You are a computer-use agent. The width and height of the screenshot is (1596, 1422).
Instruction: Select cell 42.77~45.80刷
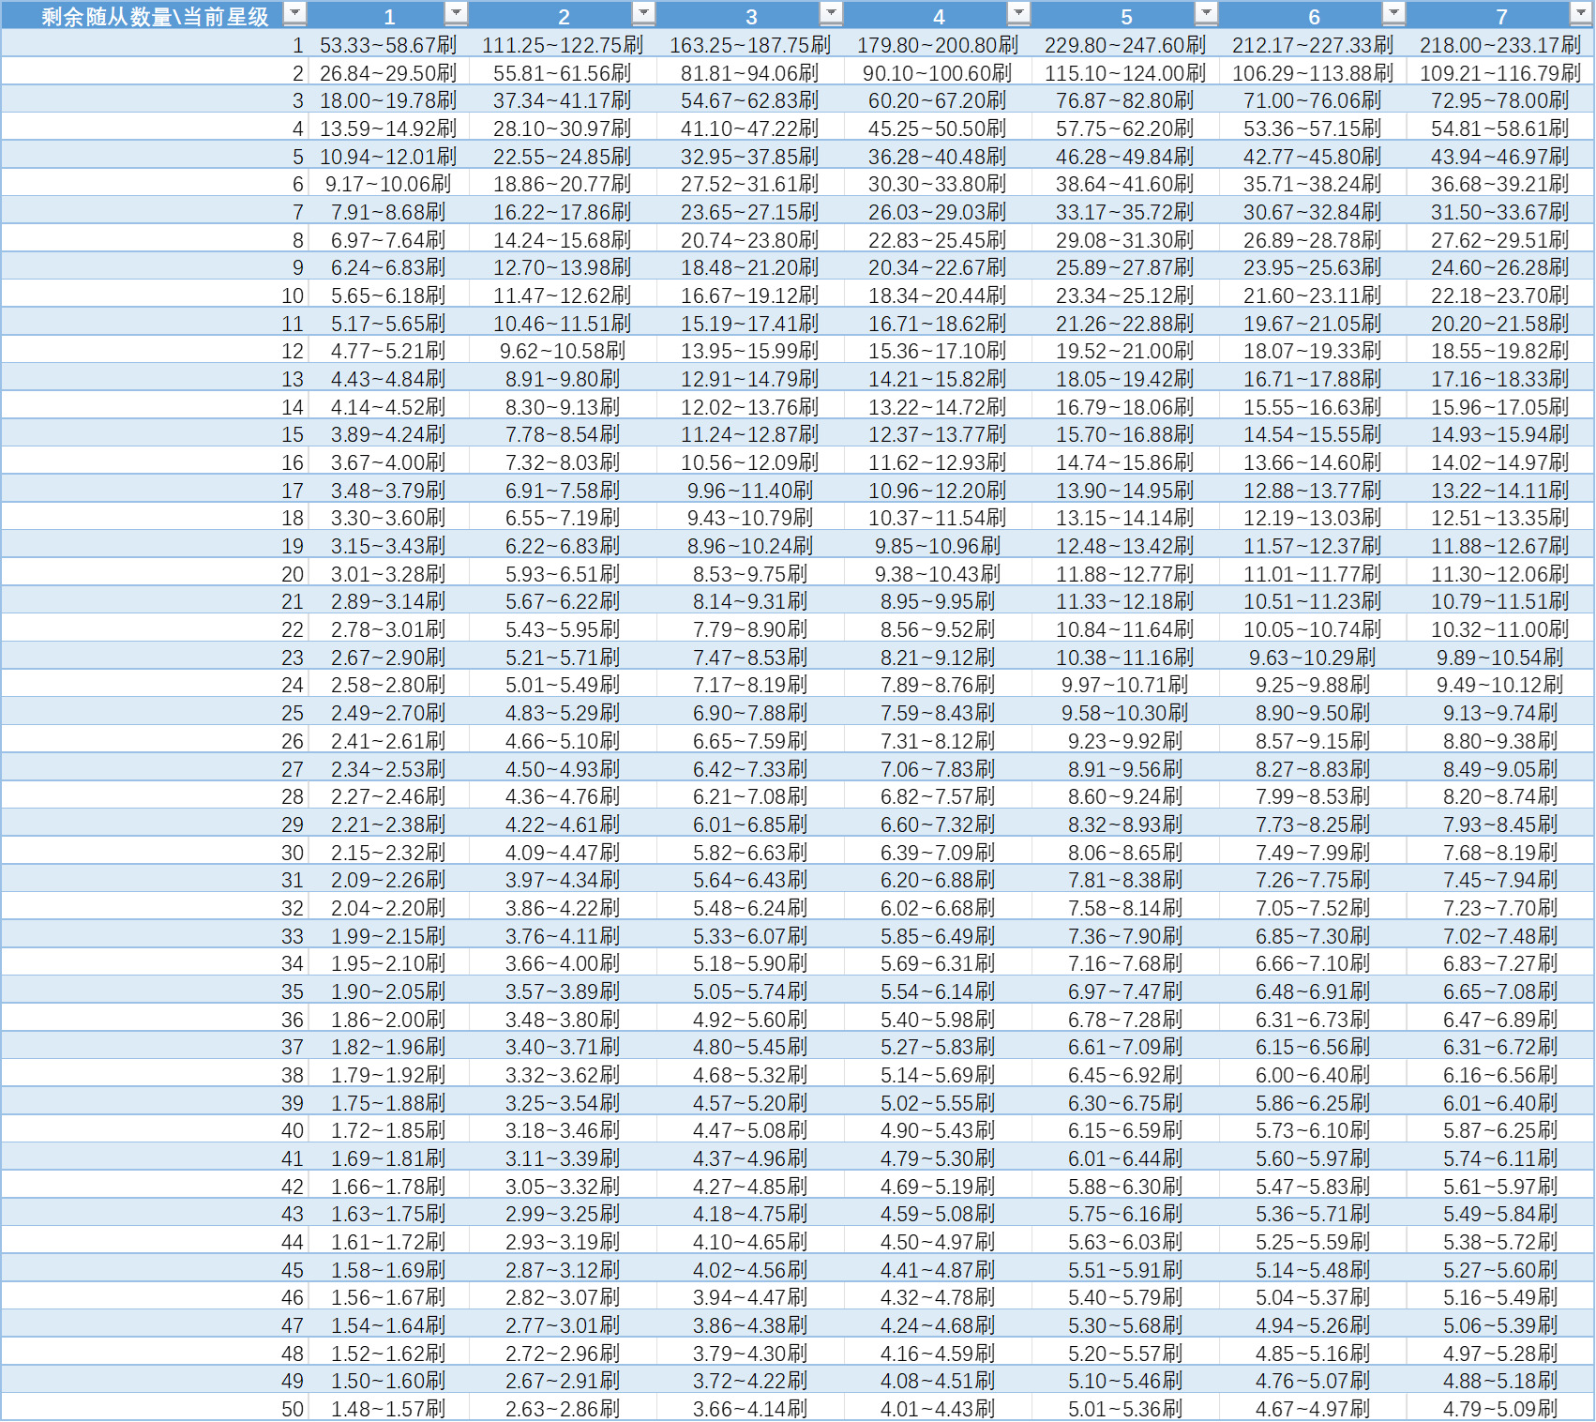click(x=1313, y=157)
